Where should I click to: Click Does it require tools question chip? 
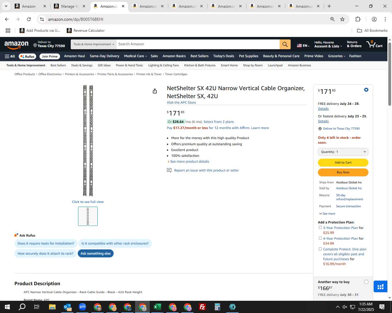click(46, 244)
